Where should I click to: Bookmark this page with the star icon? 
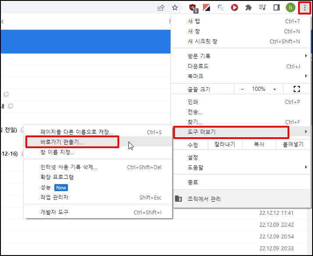click(175, 8)
